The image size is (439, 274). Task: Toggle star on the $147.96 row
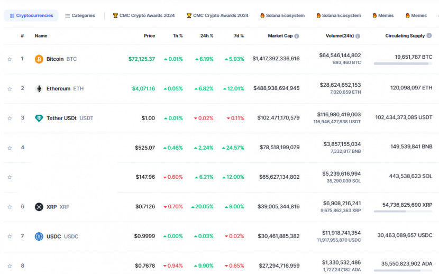pos(10,177)
